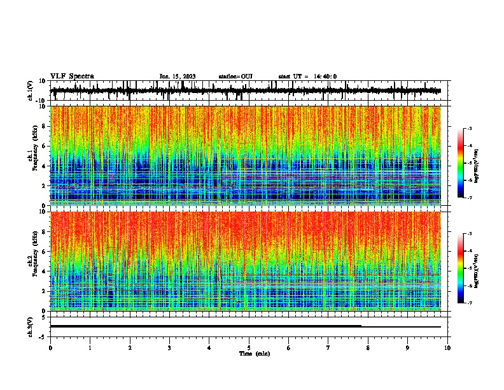504x390 pixels.
Task: Click the time axis tick label "2"
Action: [x=130, y=348]
